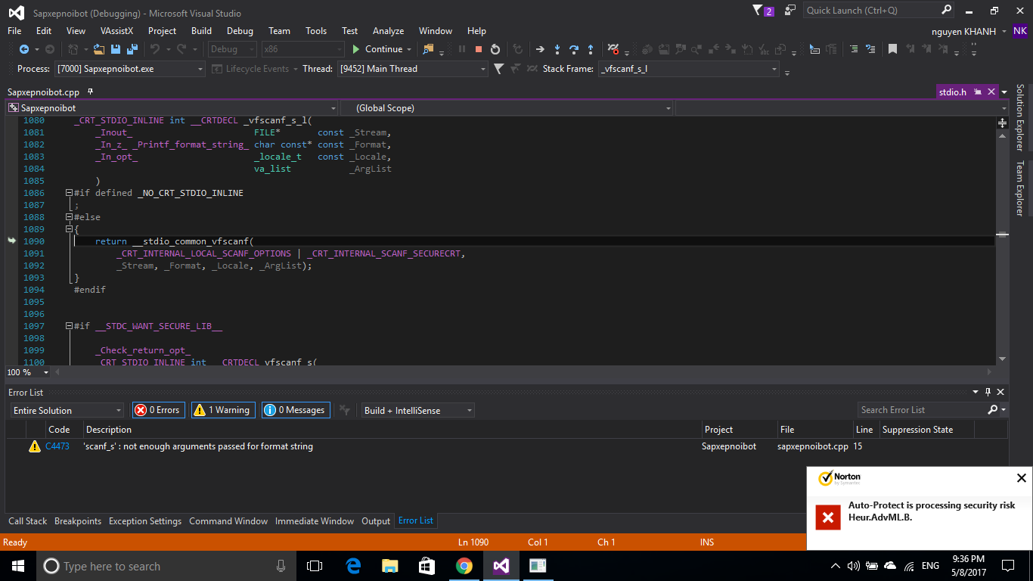Open the Stack Frame dropdown
Screen dimensions: 1033x581
pyautogui.click(x=774, y=69)
